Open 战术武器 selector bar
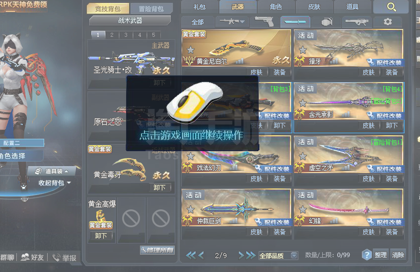The image size is (420, 272). (130, 20)
